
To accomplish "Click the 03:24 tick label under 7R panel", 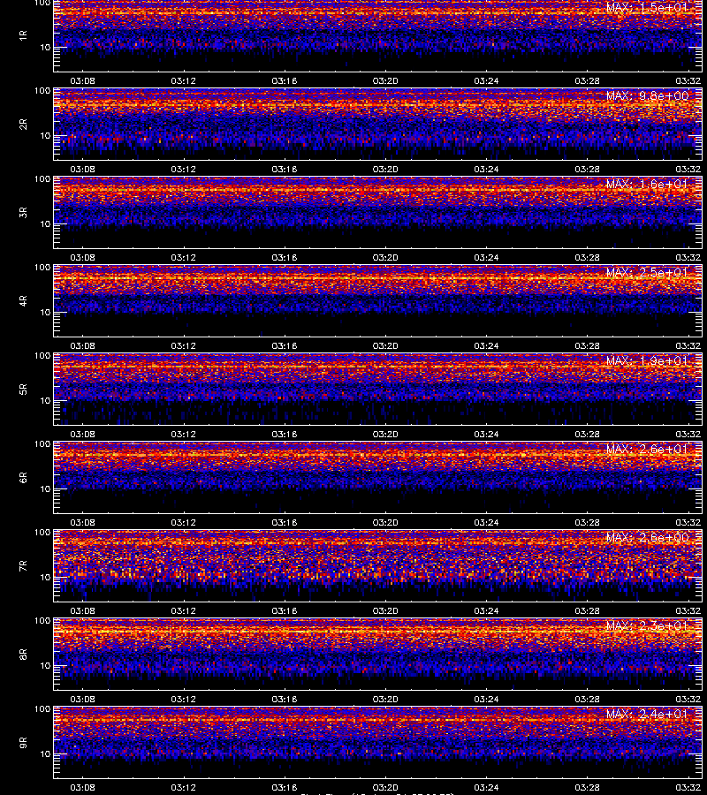I will 486,611.
